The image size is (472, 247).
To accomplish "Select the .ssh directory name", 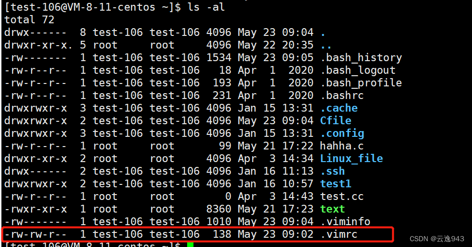I will tap(332, 171).
